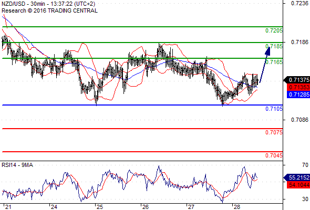310x210 pixels.
Task: Click the NZD/USD 30min chart title
Action: point(48,4)
